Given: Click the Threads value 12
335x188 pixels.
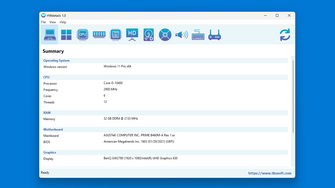Looking at the screenshot, I should click(105, 102).
